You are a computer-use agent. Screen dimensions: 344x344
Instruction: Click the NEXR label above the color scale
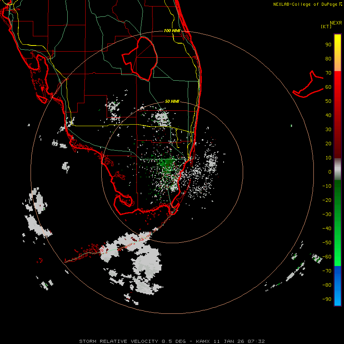[x=336, y=23]
